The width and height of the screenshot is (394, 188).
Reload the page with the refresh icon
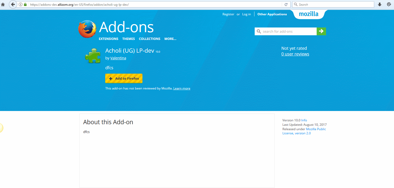tap(286, 4)
